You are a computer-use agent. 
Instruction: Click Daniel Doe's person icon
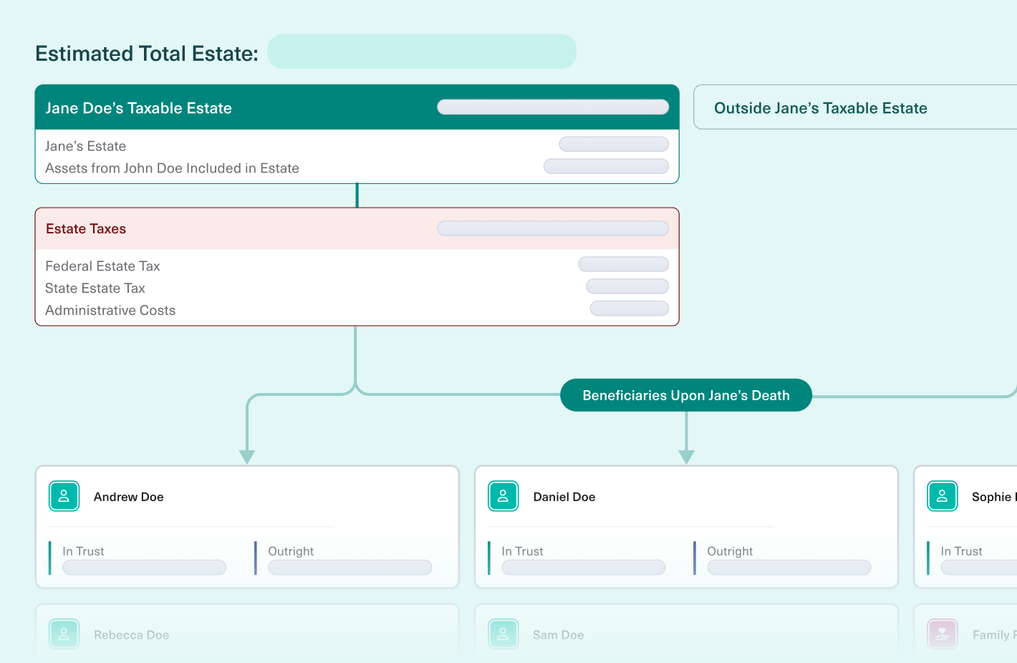point(503,496)
